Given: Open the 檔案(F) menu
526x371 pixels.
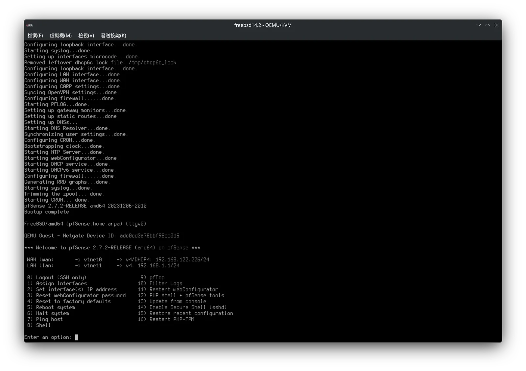Looking at the screenshot, I should (35, 36).
